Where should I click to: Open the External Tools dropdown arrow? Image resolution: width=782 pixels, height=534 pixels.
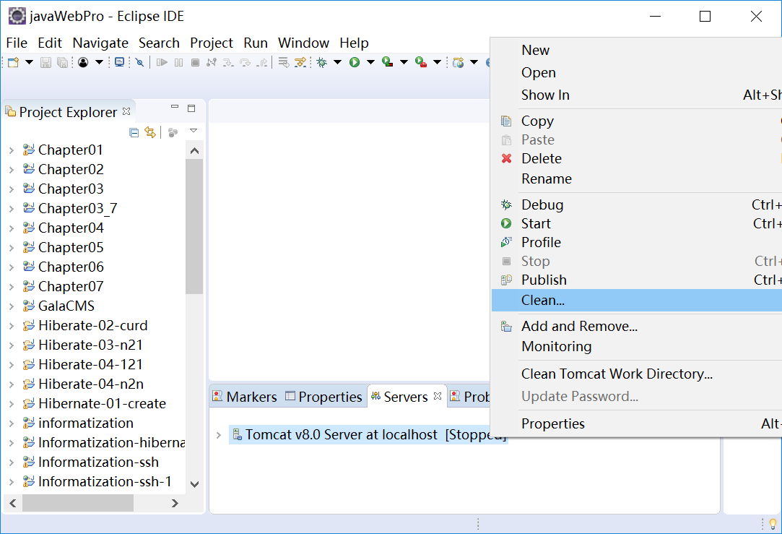coord(437,62)
